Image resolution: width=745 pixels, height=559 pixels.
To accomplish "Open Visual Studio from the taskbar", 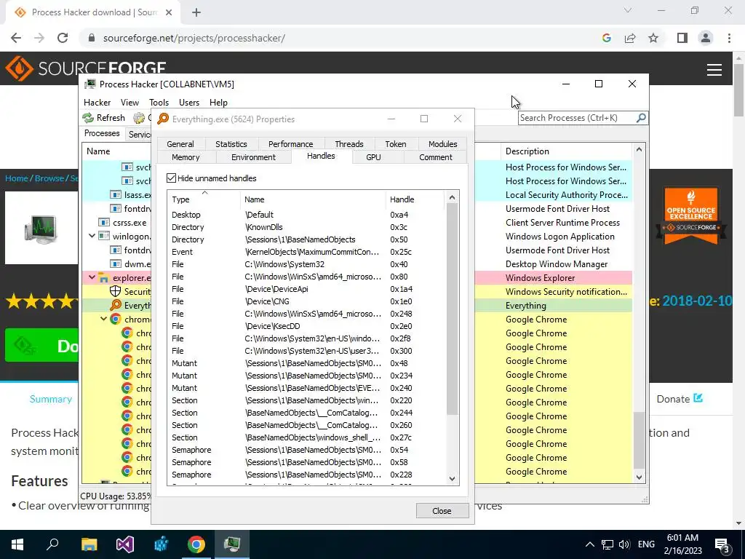I will pos(125,544).
